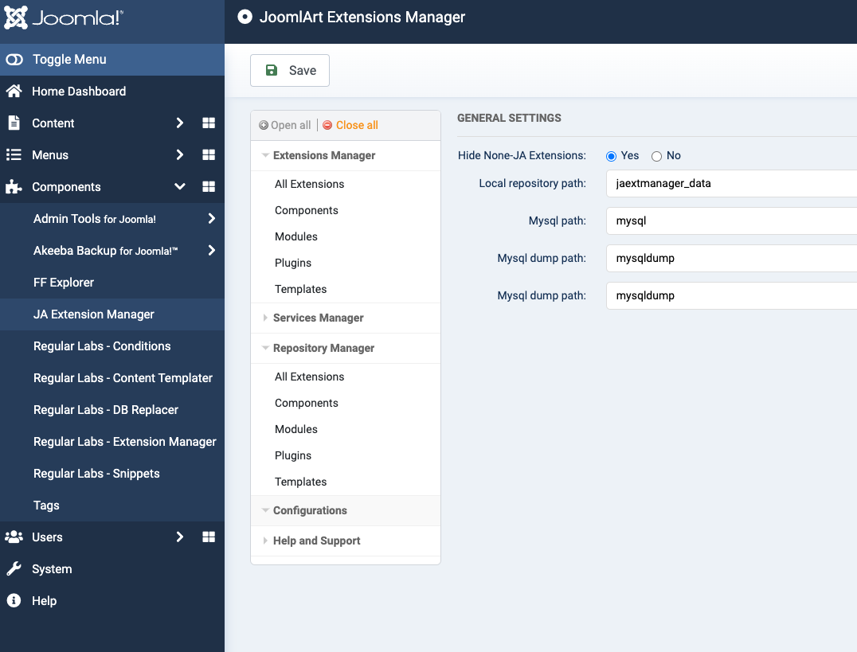
Task: Expand the Services Manager section
Action: (x=318, y=318)
